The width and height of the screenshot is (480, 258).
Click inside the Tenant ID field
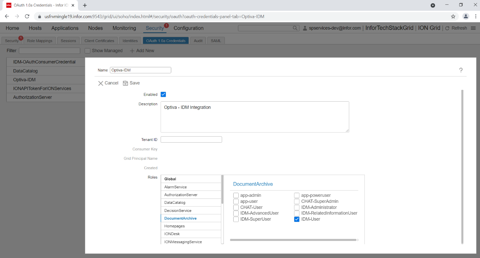191,139
